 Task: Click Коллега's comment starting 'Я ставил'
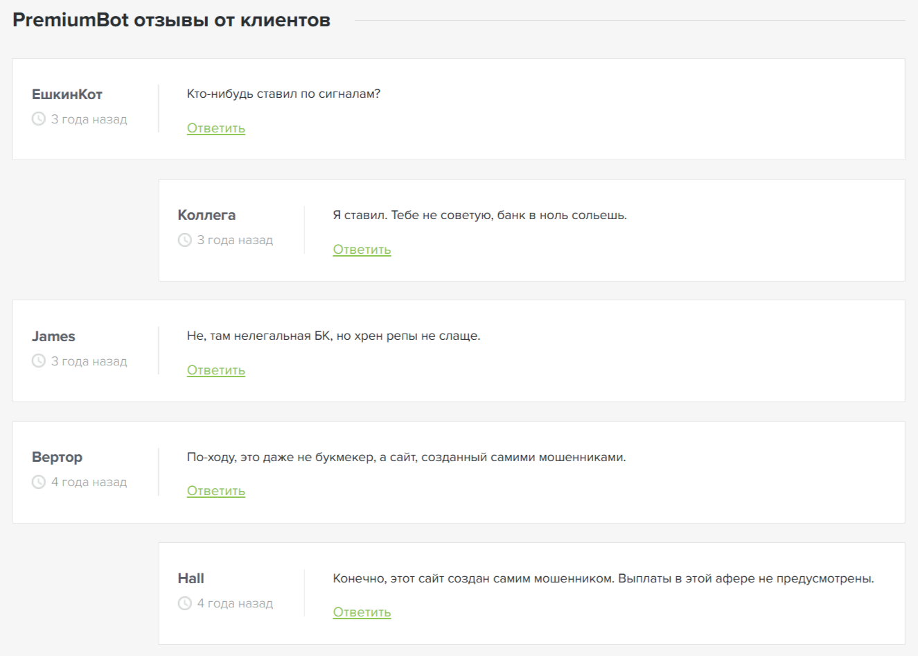click(479, 215)
